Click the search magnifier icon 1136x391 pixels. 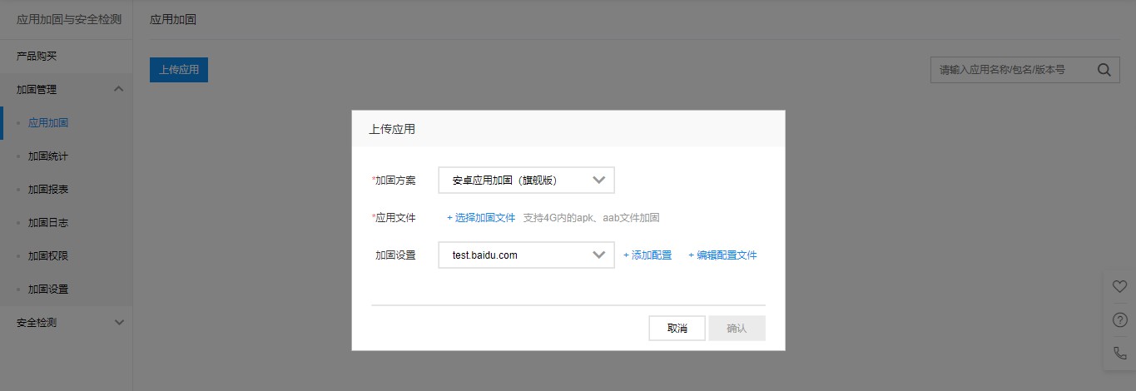[1104, 70]
